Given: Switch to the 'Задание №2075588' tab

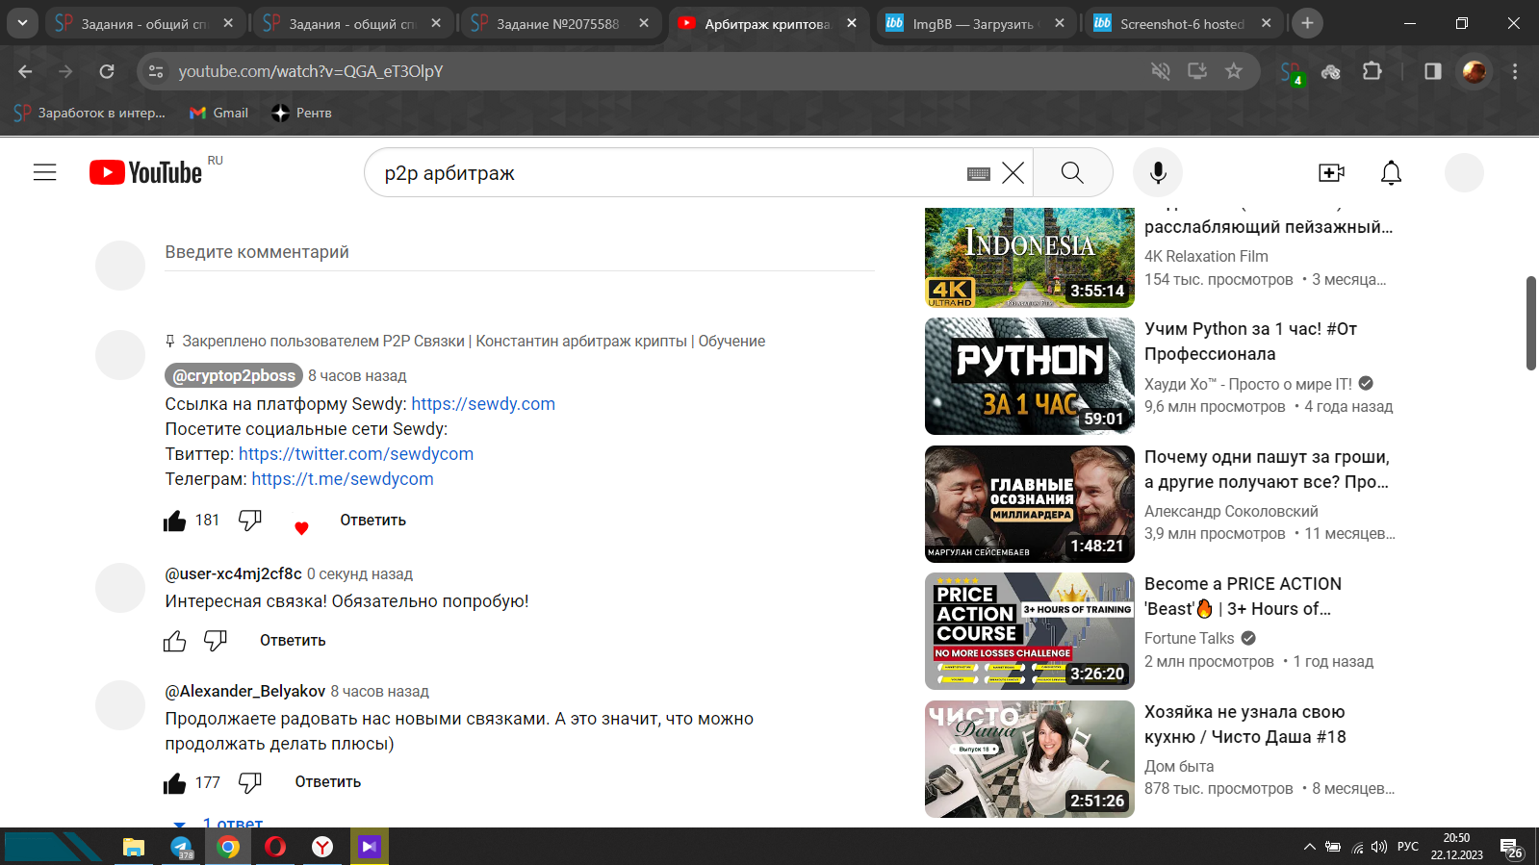Looking at the screenshot, I should (x=558, y=23).
